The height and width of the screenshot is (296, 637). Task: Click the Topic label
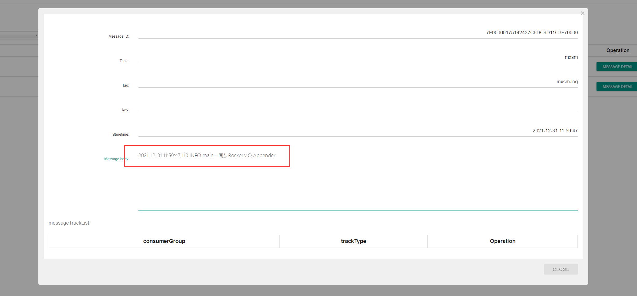124,61
